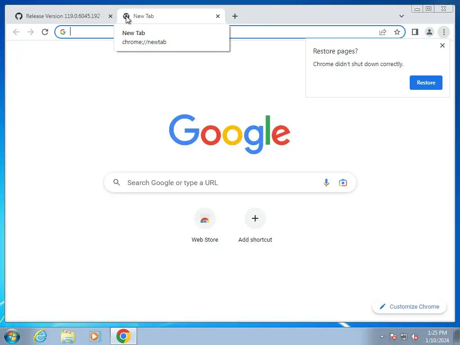This screenshot has height=345, width=460.
Task: Click the Forward navigation arrow
Action: [x=31, y=32]
